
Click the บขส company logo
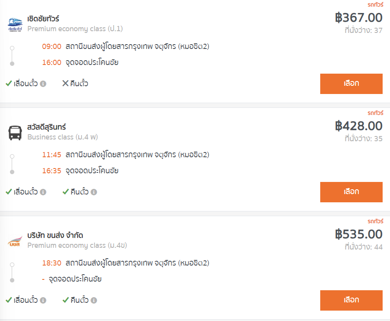pyautogui.click(x=15, y=241)
